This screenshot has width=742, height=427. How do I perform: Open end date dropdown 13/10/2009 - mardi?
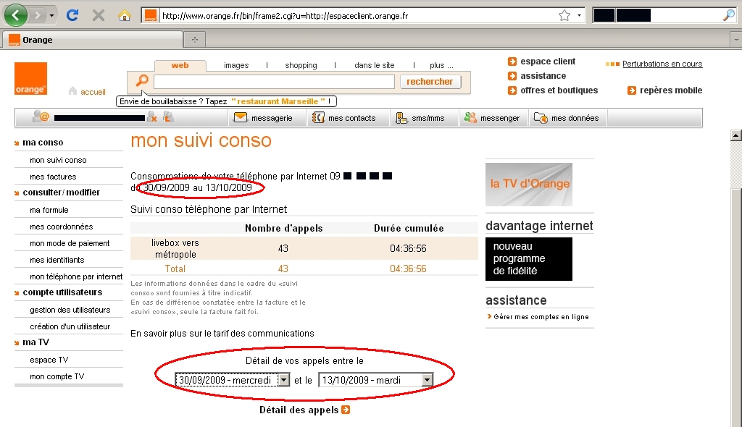(x=376, y=380)
